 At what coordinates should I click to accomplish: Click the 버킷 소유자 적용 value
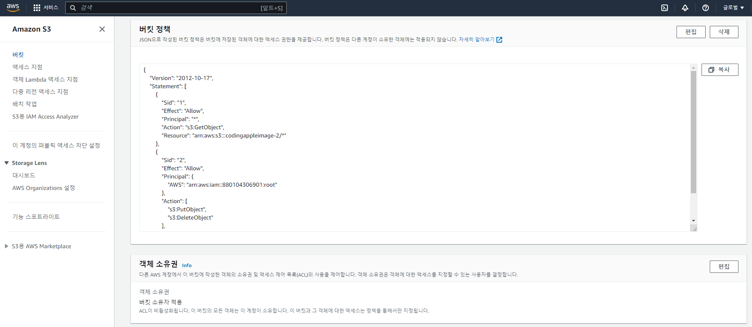pyautogui.click(x=160, y=302)
